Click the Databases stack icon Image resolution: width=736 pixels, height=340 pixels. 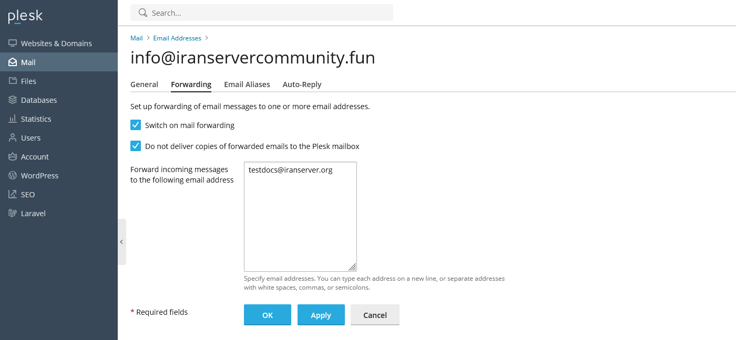tap(13, 100)
